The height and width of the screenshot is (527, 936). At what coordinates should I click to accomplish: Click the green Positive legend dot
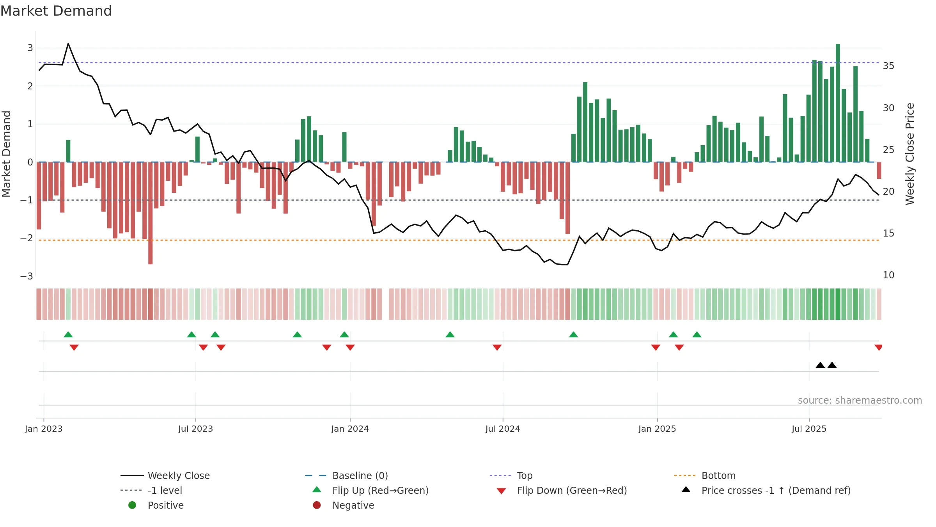(x=132, y=505)
